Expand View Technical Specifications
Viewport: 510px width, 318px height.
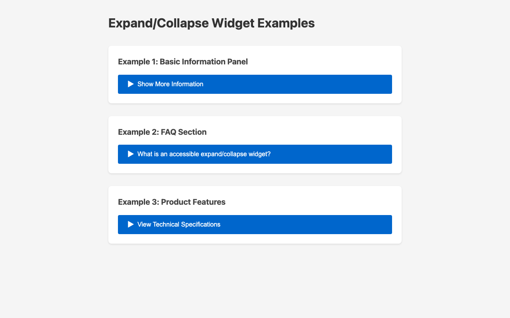pyautogui.click(x=255, y=225)
